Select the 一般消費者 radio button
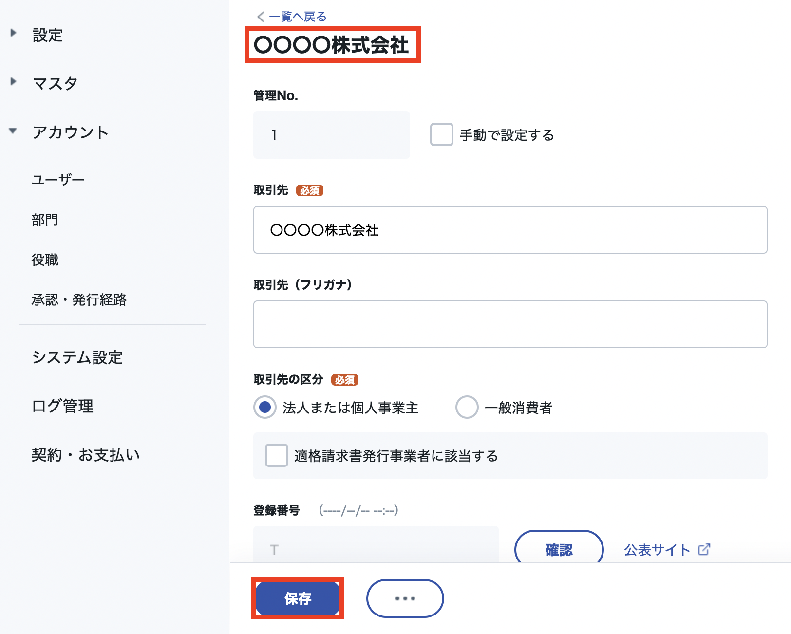This screenshot has width=791, height=634. click(x=467, y=407)
